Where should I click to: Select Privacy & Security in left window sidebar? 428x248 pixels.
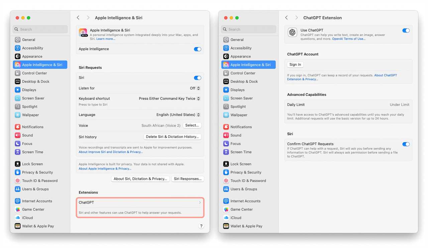coord(40,172)
